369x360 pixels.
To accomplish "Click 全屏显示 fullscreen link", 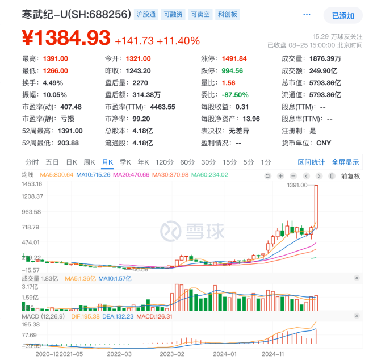I will click(345, 162).
